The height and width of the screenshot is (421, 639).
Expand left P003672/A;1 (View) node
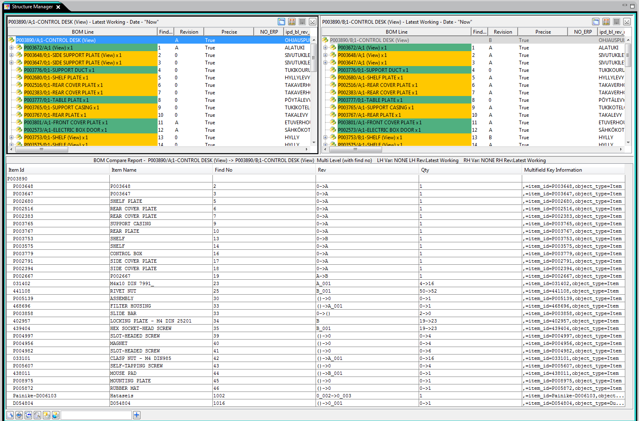[11, 47]
